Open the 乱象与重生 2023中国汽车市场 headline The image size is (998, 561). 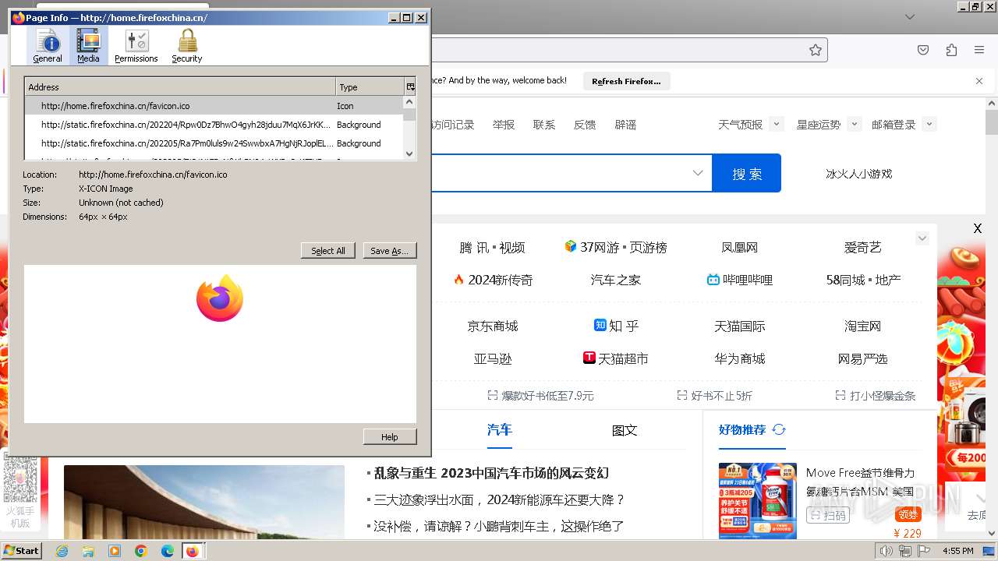click(491, 473)
